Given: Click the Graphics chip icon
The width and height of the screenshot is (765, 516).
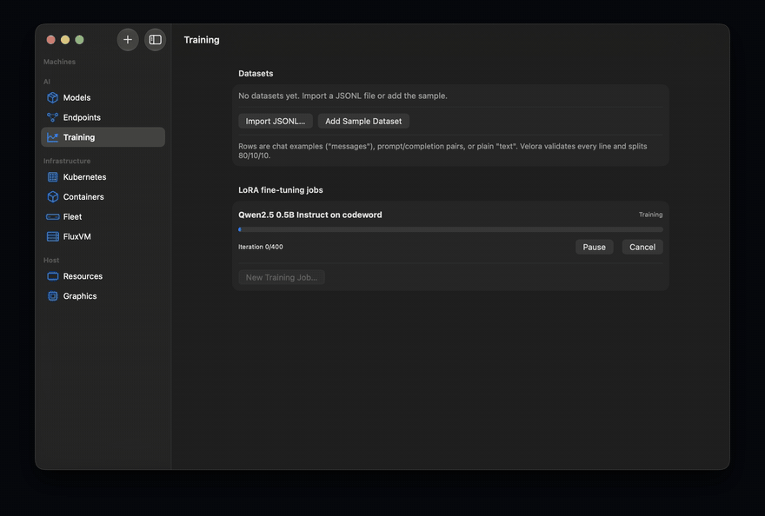Looking at the screenshot, I should (x=53, y=296).
